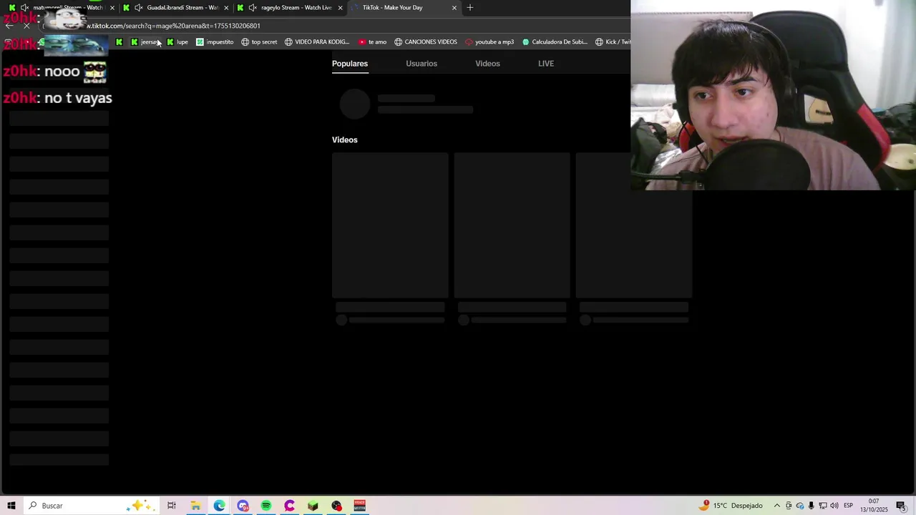916x515 pixels.
Task: Click the Videos section heading
Action: coord(345,139)
